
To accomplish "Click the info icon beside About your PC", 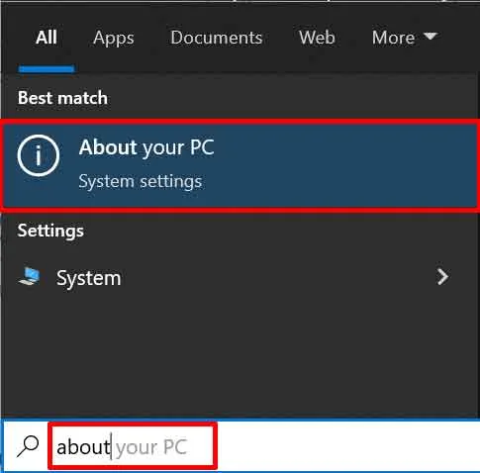I will [x=39, y=155].
